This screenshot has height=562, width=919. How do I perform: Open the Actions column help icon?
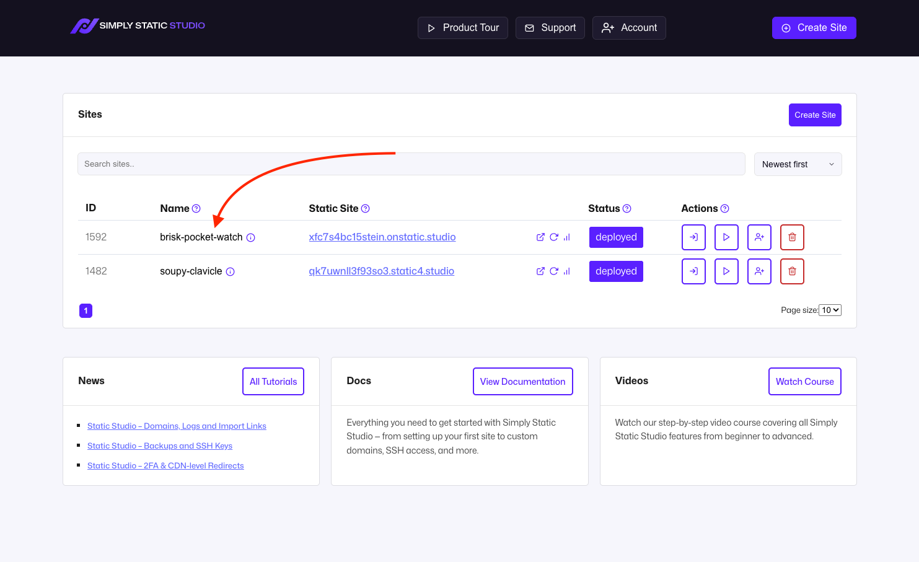point(725,209)
